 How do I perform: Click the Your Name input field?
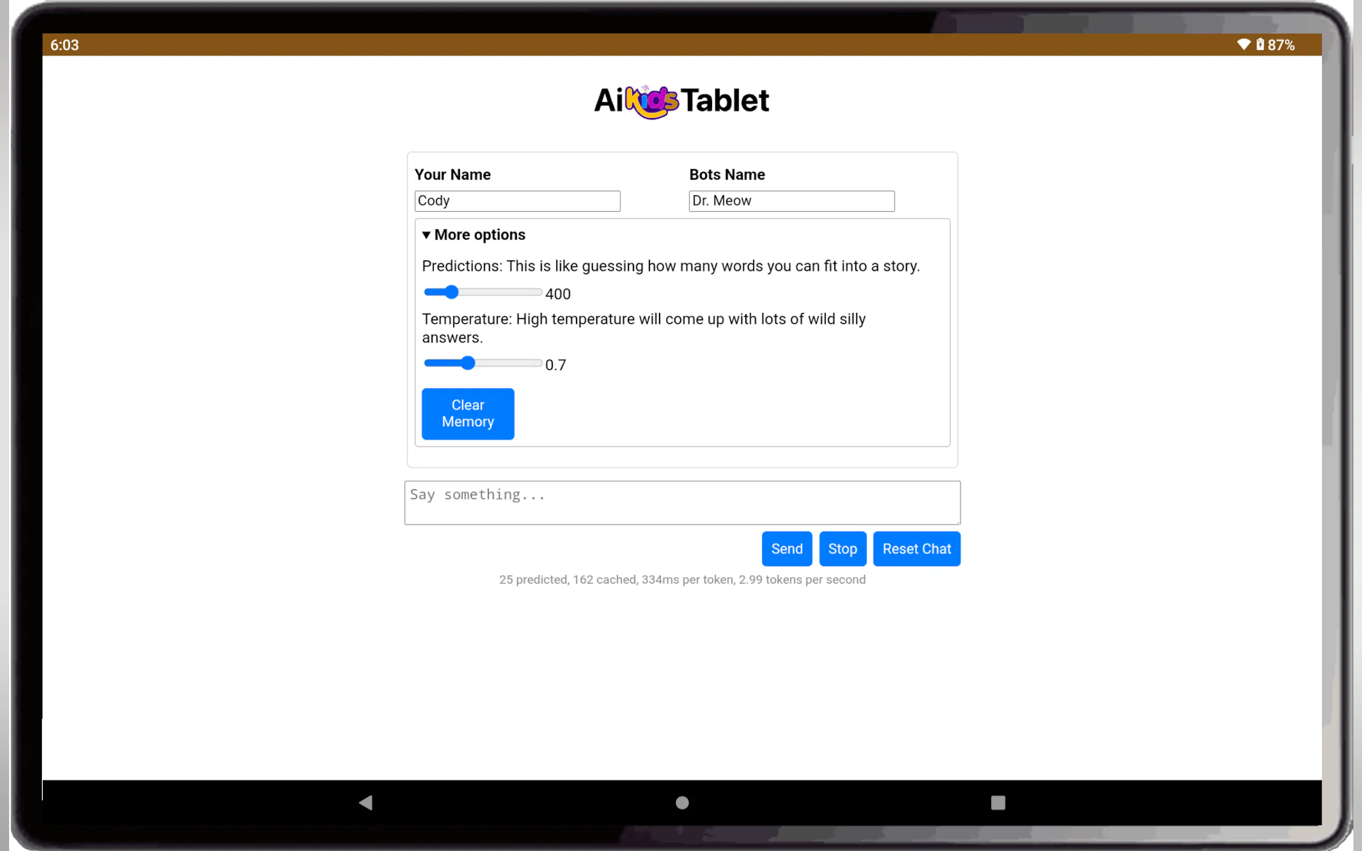[517, 201]
